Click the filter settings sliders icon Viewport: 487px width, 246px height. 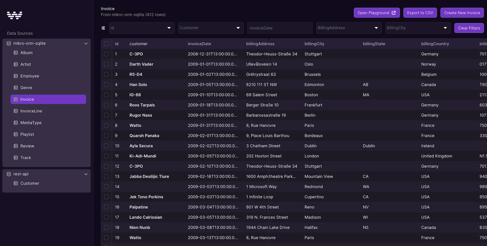click(x=103, y=28)
